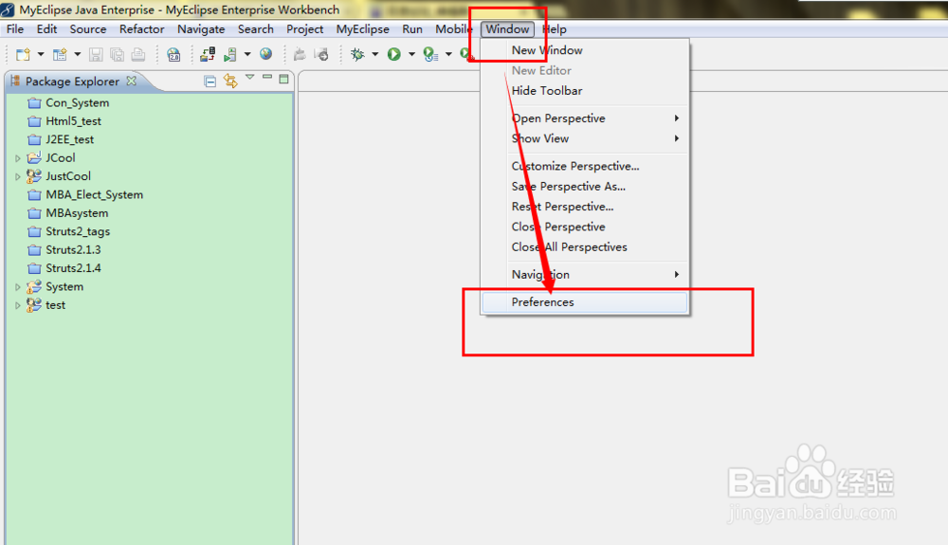948x545 pixels.
Task: Open the Run dropdown arrow
Action: coord(411,54)
